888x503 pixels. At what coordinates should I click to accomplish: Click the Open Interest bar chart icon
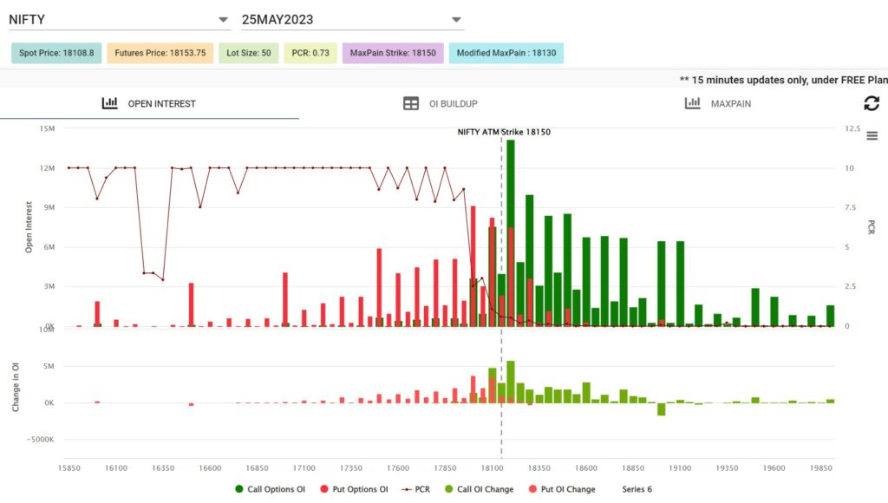point(109,103)
